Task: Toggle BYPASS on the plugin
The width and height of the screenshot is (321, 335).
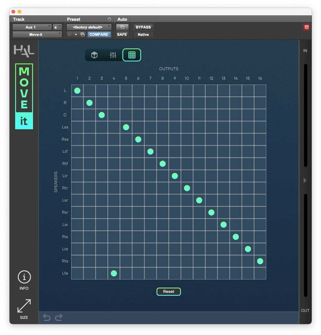Action: 143,27
